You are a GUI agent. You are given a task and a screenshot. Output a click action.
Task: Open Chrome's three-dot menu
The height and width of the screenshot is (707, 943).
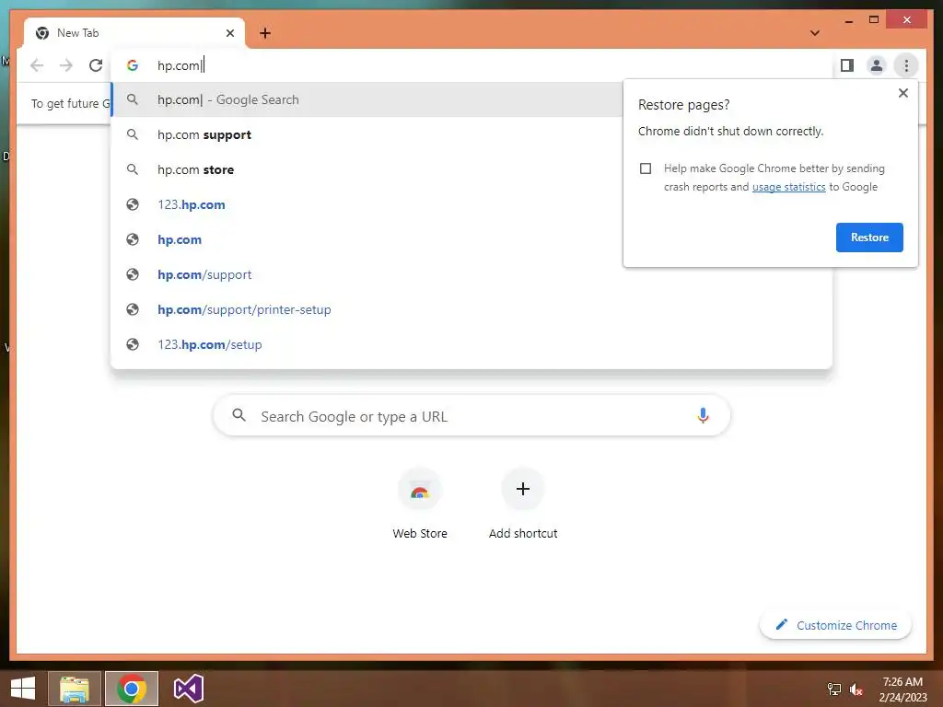coord(906,65)
